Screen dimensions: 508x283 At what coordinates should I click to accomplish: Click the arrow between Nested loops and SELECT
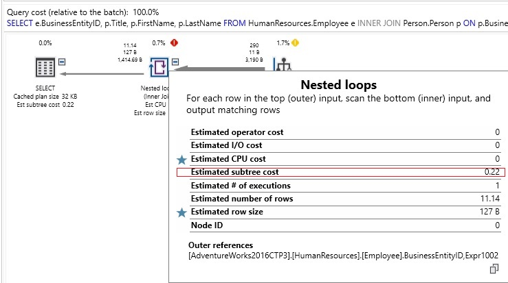(x=102, y=74)
